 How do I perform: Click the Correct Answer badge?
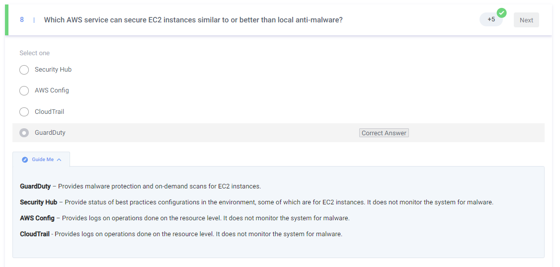pos(384,133)
